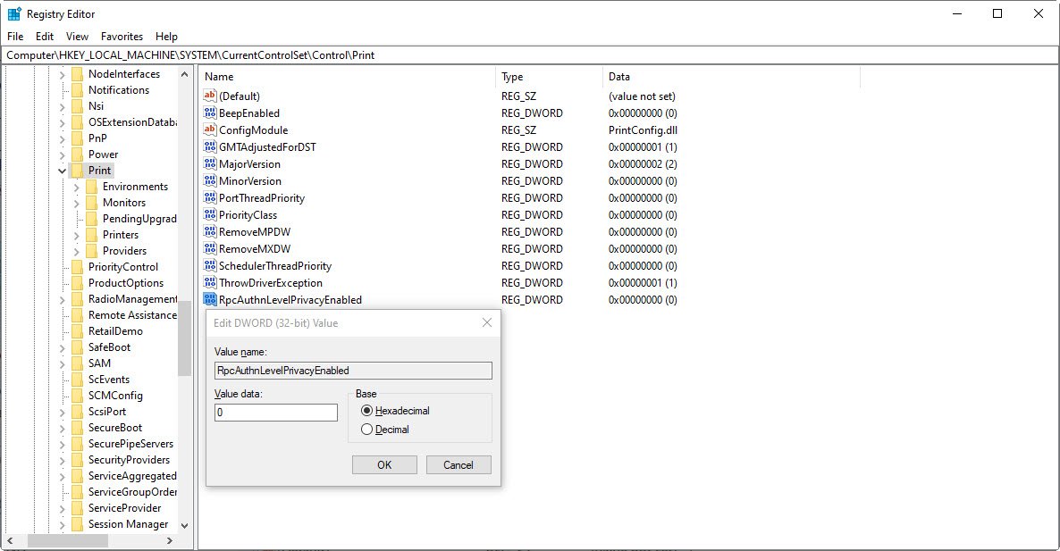
Task: Expand the NodeInterfaces key
Action: pos(63,74)
